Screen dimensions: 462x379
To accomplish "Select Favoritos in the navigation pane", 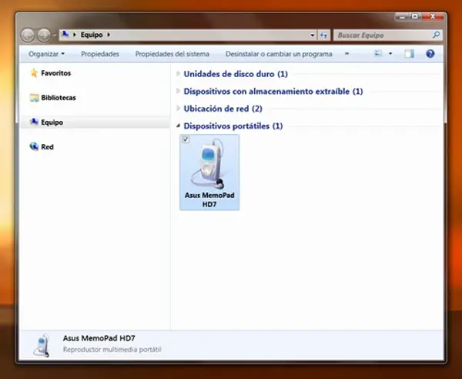I will [56, 73].
